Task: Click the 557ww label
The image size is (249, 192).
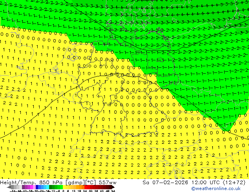Action: pos(108,183)
